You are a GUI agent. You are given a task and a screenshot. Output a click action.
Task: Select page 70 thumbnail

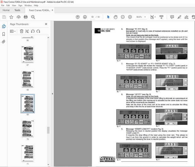coord(27,129)
